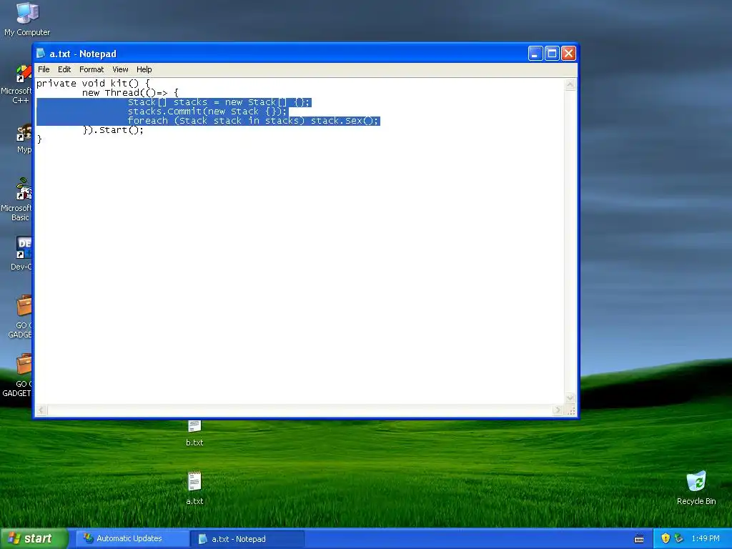Click on the '}).Start();' line

pos(113,130)
